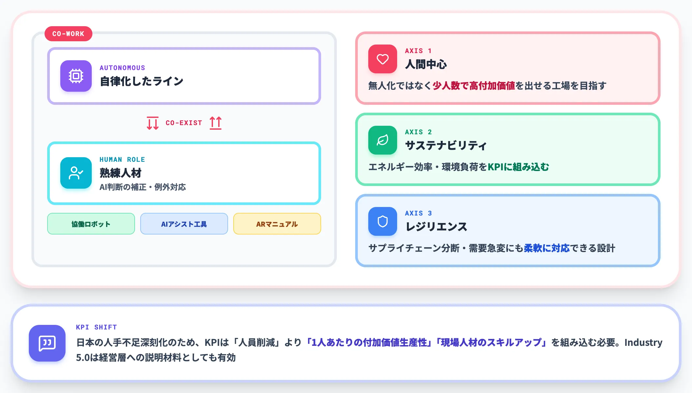Click highlighted 柔軟に対応 text
Screen dimensions: 692x393
pos(547,248)
